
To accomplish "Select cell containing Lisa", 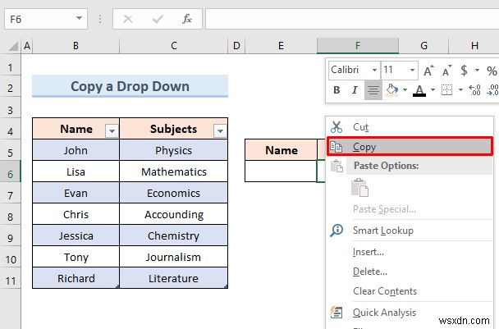I will pyautogui.click(x=76, y=171).
